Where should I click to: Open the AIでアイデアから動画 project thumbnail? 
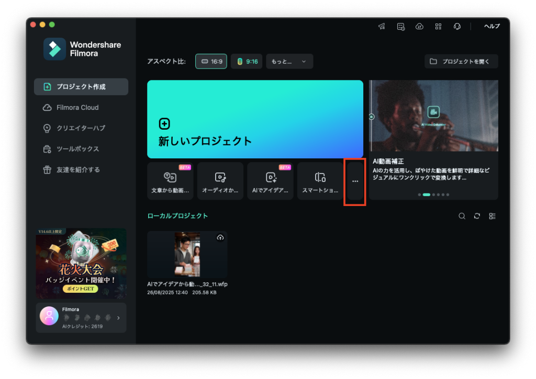[x=187, y=254]
